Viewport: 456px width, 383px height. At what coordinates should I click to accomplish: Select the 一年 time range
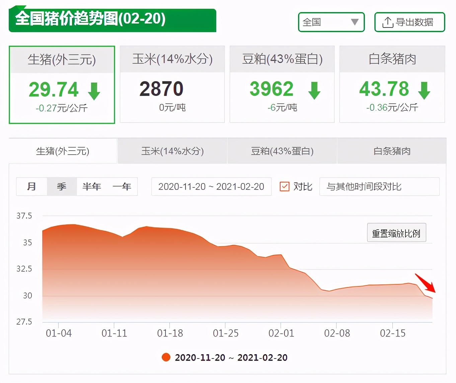click(x=122, y=186)
